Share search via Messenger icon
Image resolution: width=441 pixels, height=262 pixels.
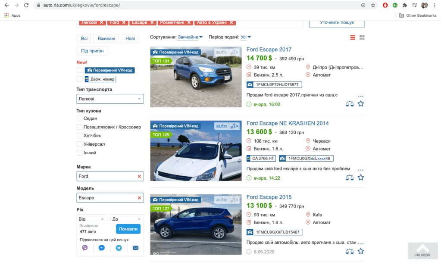(x=102, y=248)
